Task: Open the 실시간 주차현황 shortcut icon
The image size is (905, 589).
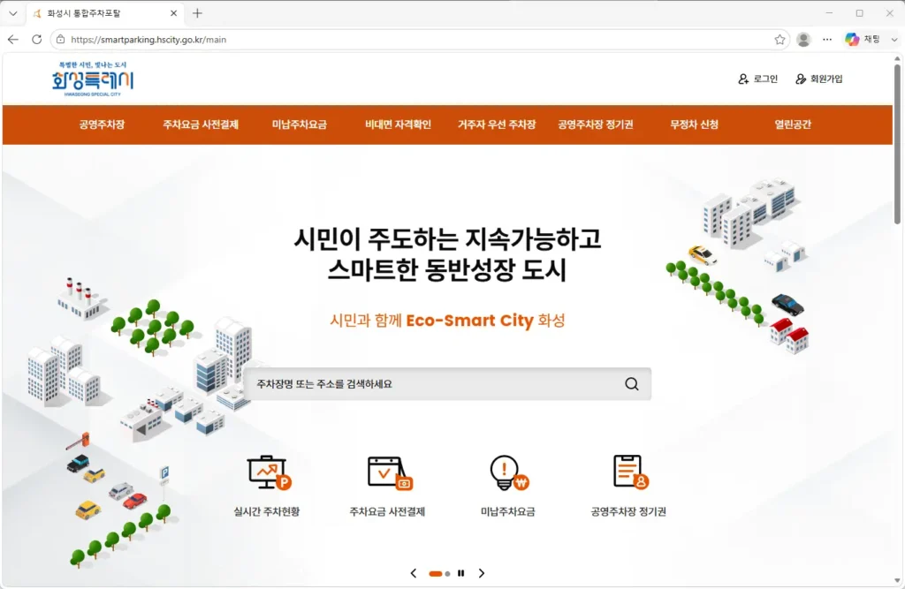Action: 269,472
